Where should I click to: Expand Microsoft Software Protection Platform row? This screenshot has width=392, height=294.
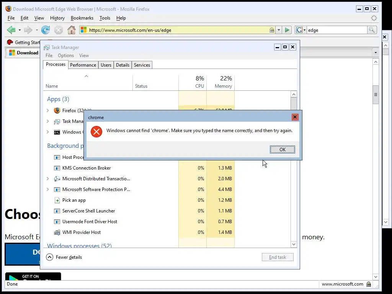pos(48,189)
